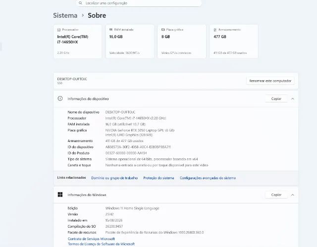Select the version value 25H2
Viewport: 317px width, 247px height.
point(109,214)
